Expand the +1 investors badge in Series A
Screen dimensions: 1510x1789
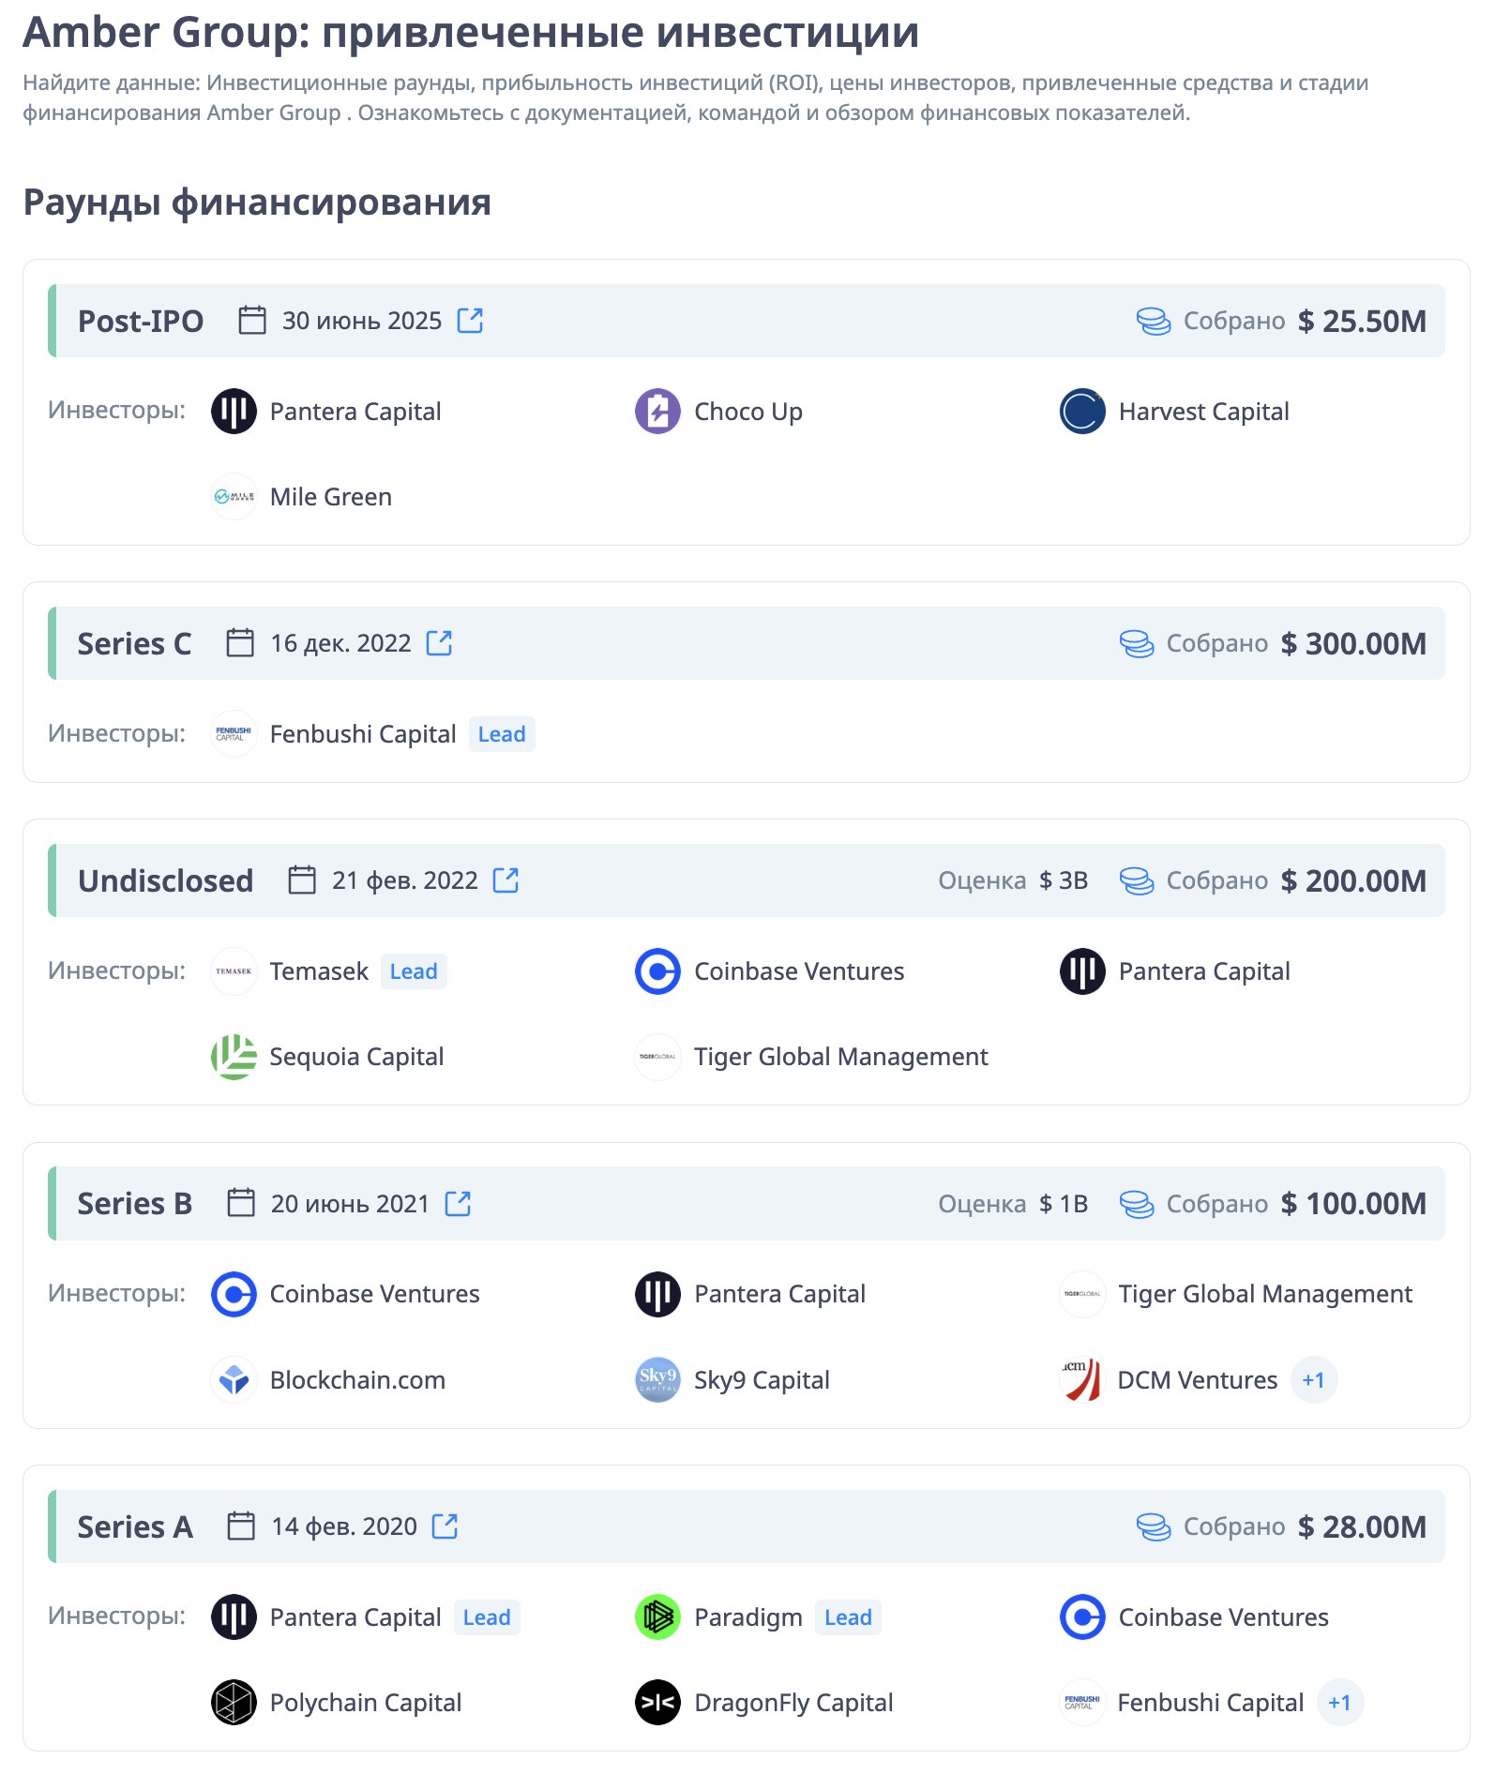[x=1339, y=1703]
